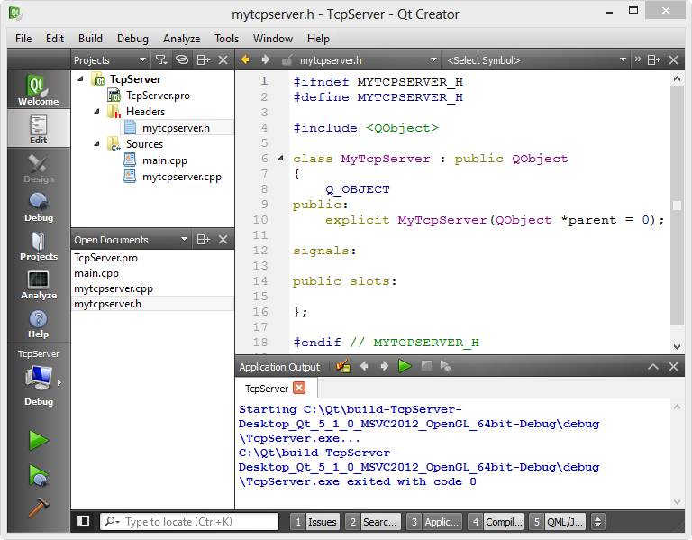Re-run the application from output pane
The width and height of the screenshot is (692, 540).
tap(405, 366)
